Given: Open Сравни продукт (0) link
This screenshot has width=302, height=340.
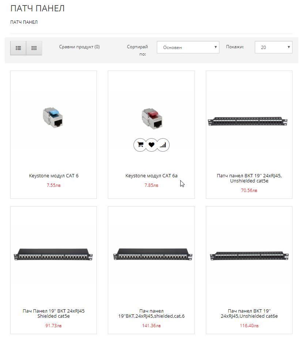Looking at the screenshot, I should tap(79, 47).
